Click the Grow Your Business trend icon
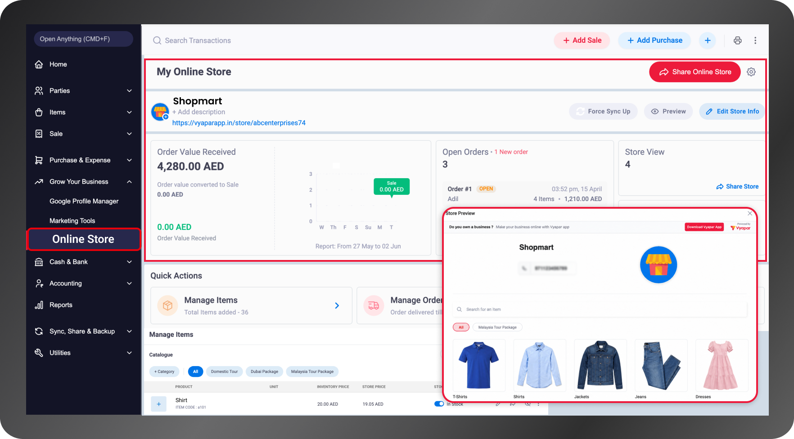The width and height of the screenshot is (794, 439). (39, 182)
